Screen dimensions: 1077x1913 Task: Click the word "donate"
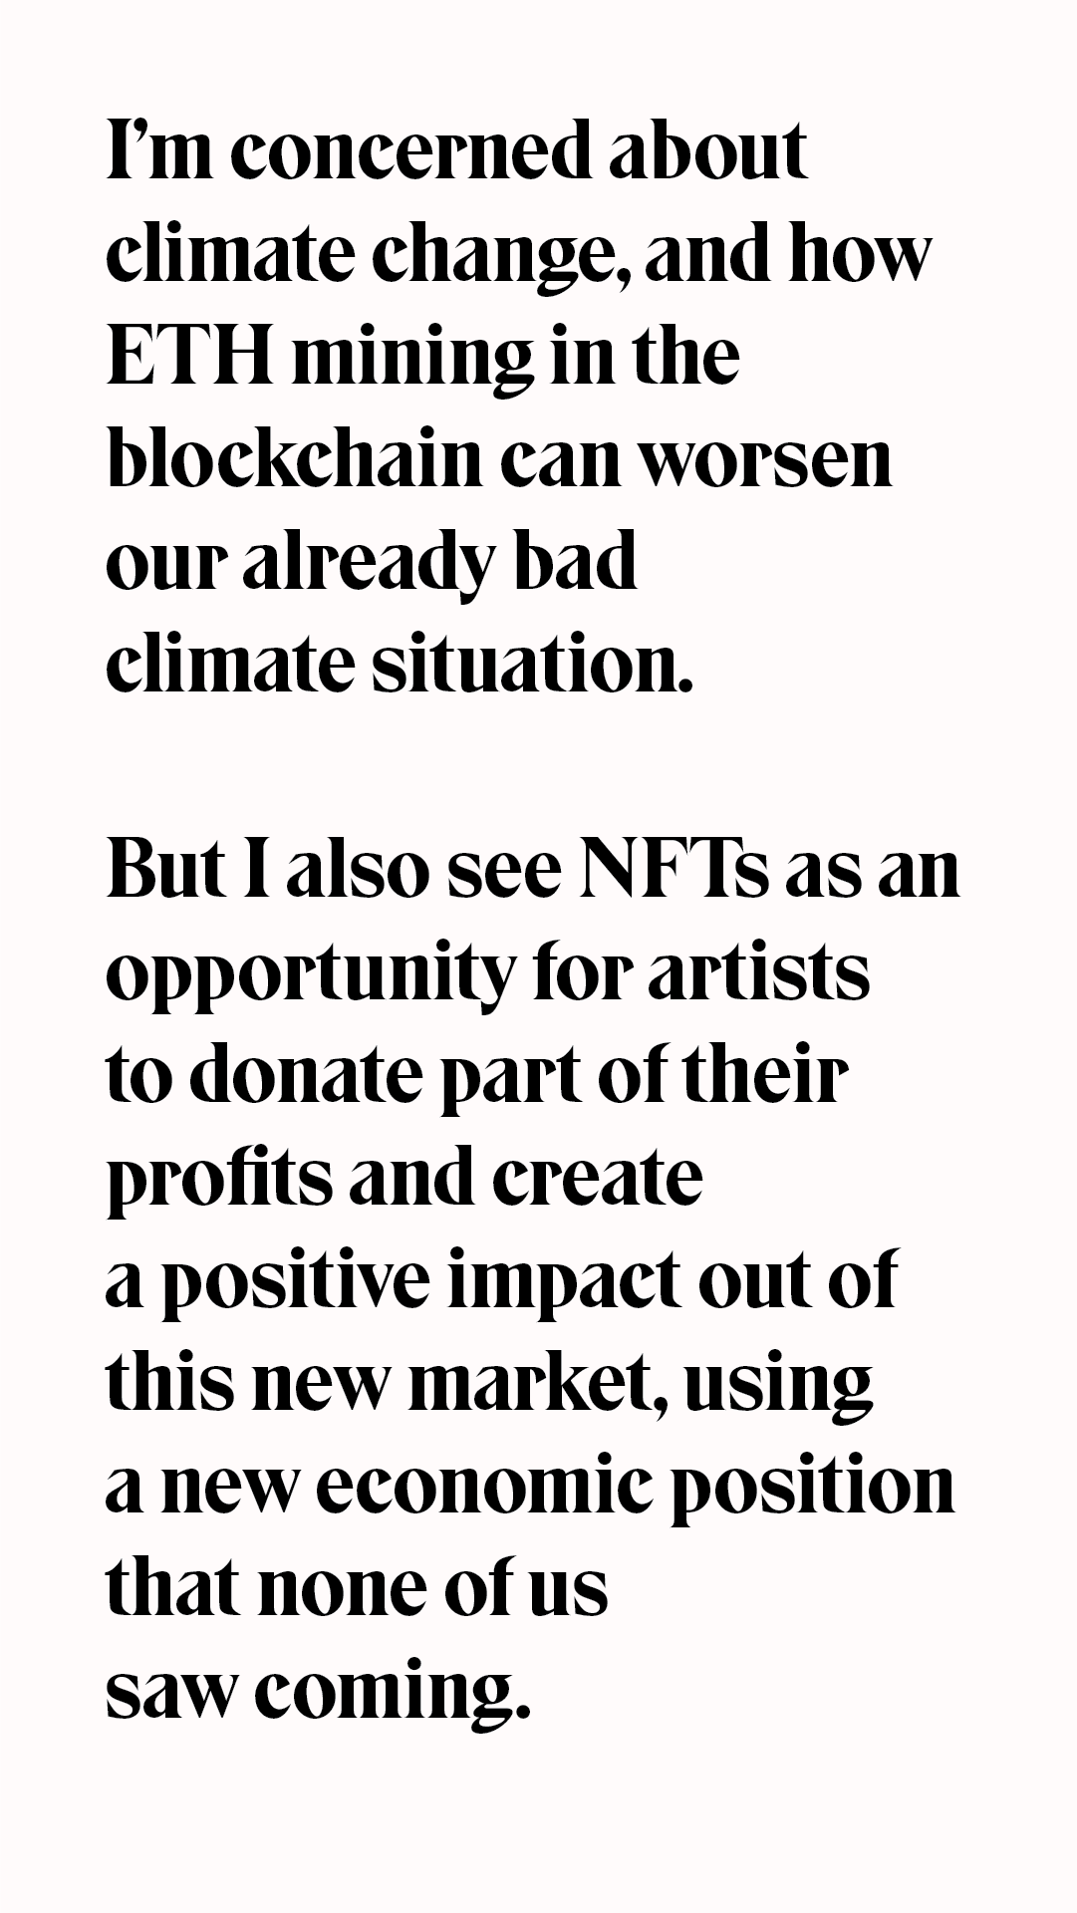[305, 1076]
